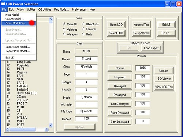Click the Open LOD button
Viewport: 183px width, 137px height.
click(x=116, y=24)
